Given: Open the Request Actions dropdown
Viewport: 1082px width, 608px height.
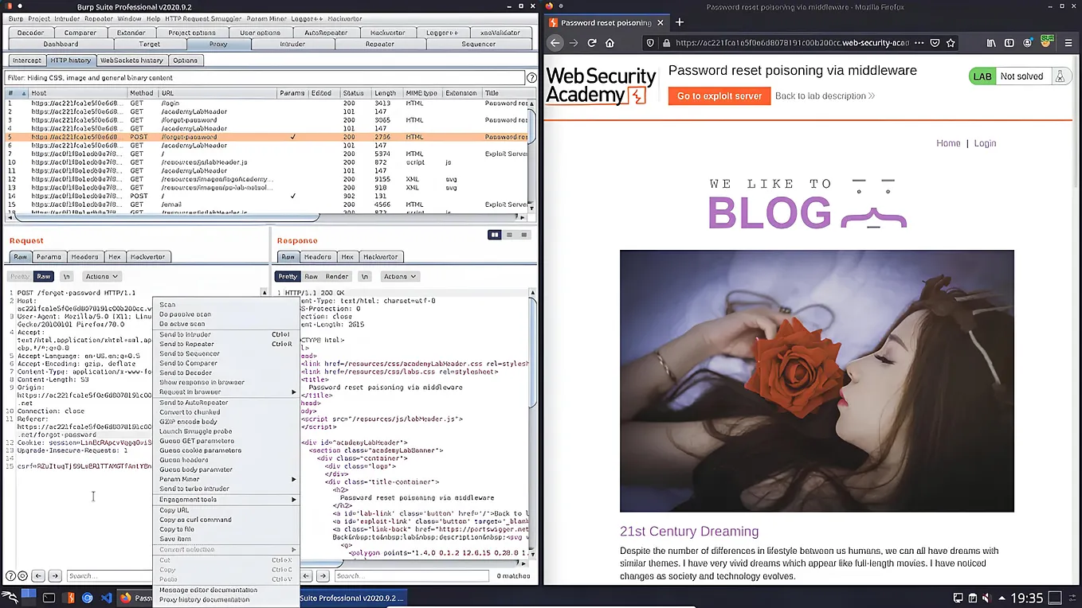Looking at the screenshot, I should [x=101, y=276].
